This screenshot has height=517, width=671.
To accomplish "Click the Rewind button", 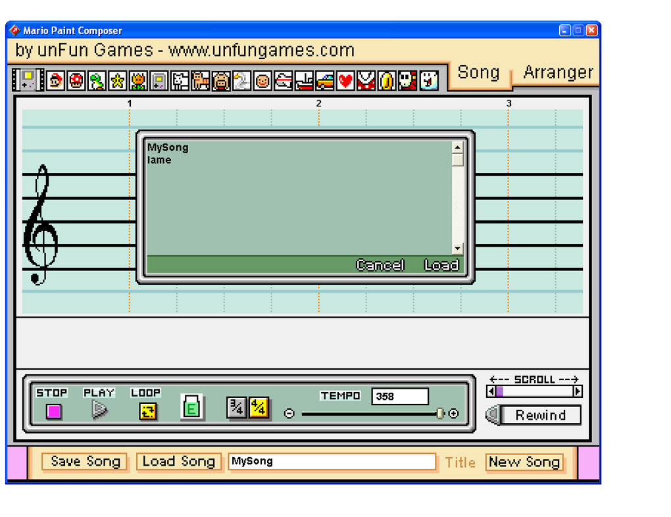I will pyautogui.click(x=541, y=415).
